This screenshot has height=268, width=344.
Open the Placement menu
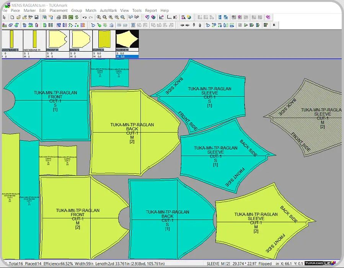point(58,11)
